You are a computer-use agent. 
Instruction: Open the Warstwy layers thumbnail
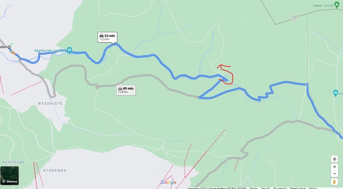click(10, 175)
